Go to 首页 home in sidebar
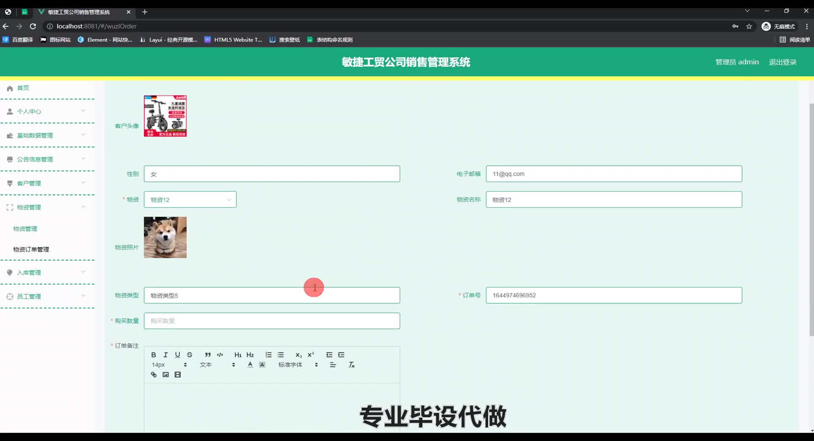The width and height of the screenshot is (814, 441). click(x=23, y=88)
